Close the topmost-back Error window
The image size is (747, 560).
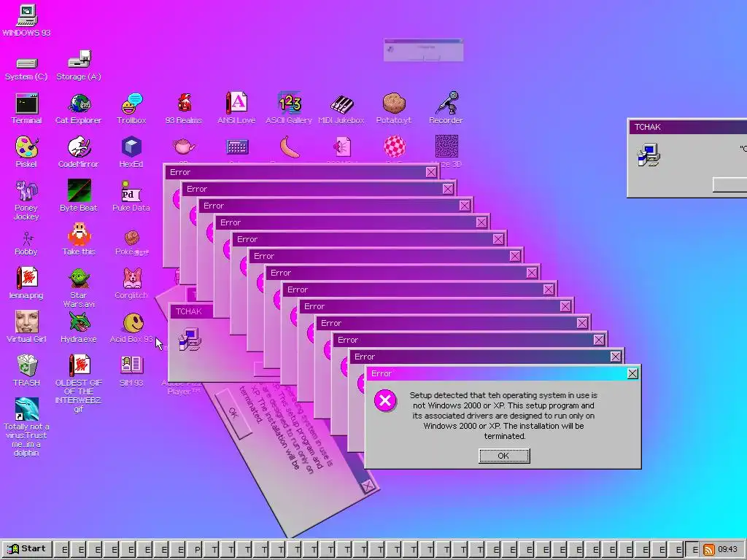(x=431, y=172)
